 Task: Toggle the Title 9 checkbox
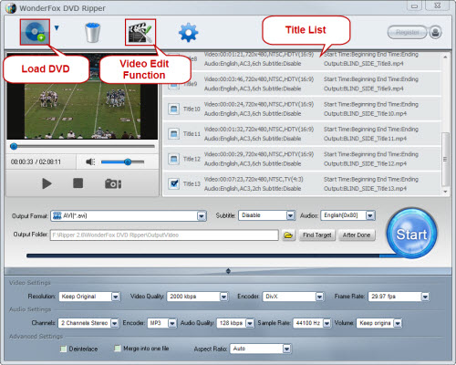(x=173, y=86)
